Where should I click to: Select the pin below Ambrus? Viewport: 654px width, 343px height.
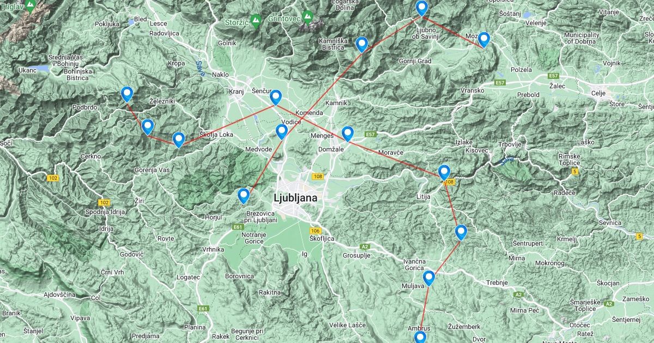coord(420,338)
